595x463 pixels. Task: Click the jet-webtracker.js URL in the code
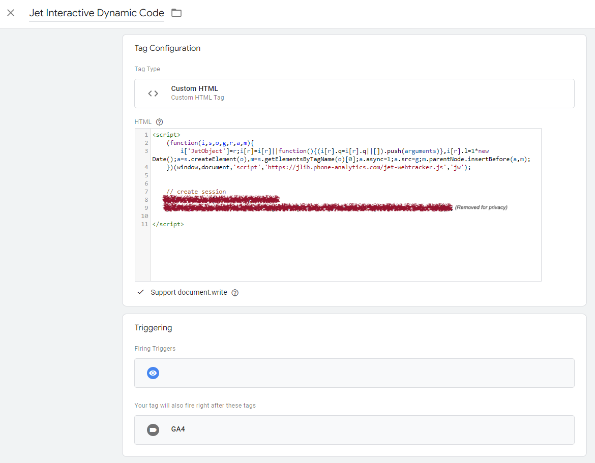pos(355,167)
